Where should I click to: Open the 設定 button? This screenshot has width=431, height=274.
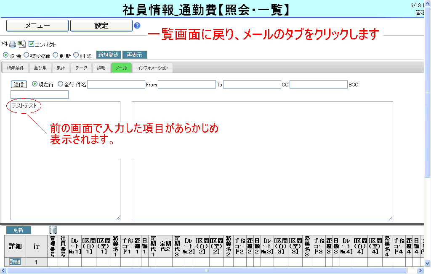click(101, 26)
